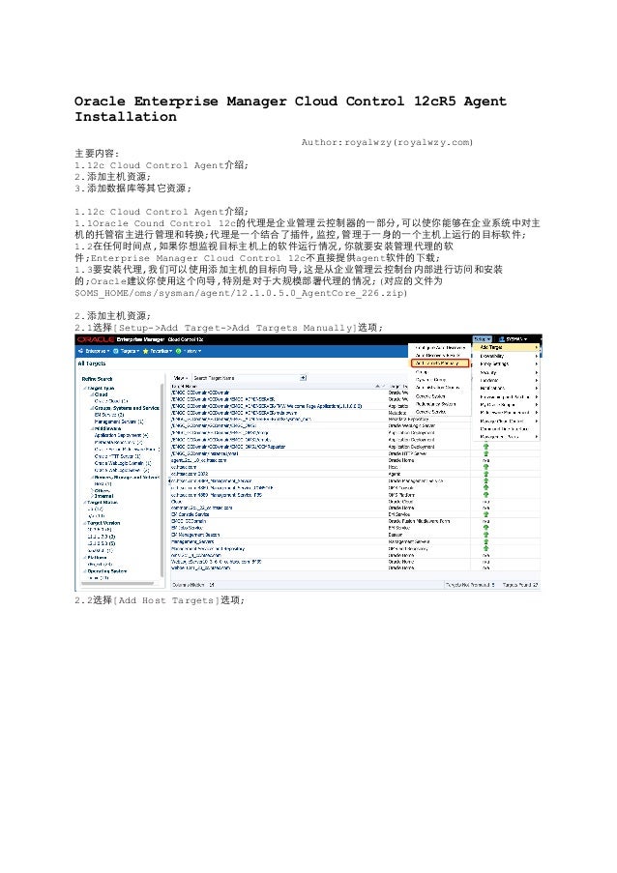The height and width of the screenshot is (873, 617).
Task: Filter by Application Deployment (4)
Action: tap(122, 435)
